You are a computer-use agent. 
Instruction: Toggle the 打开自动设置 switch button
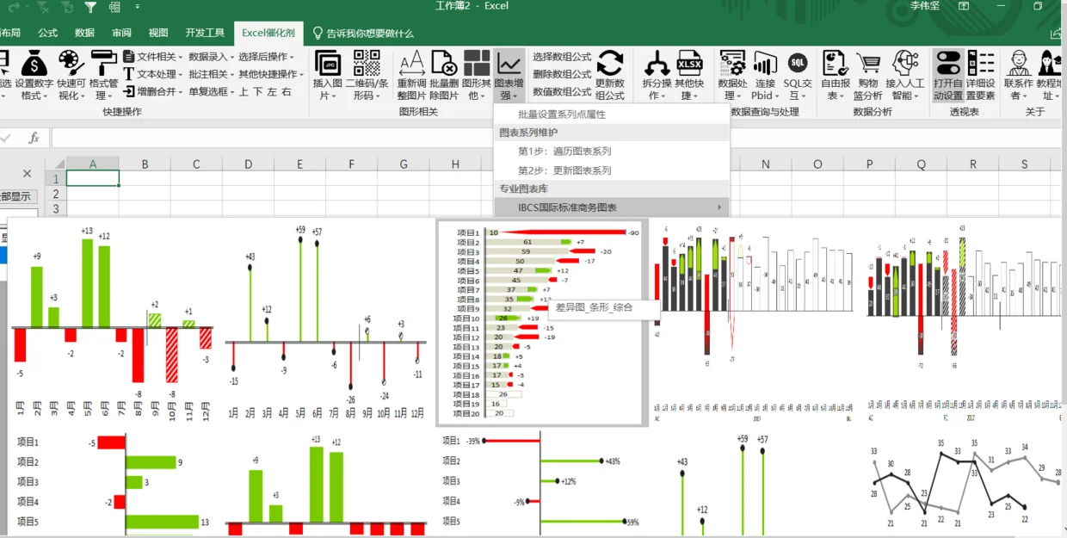tap(948, 75)
